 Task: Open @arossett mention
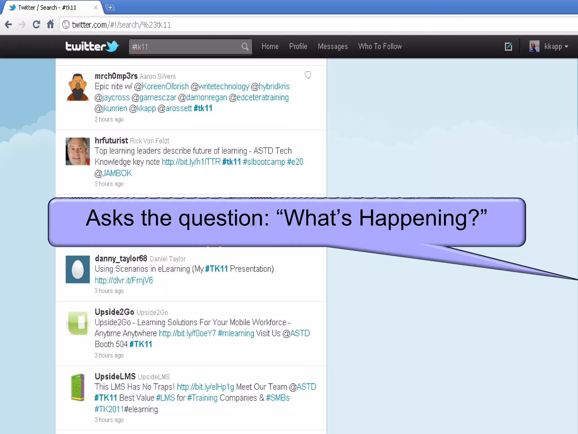click(175, 108)
